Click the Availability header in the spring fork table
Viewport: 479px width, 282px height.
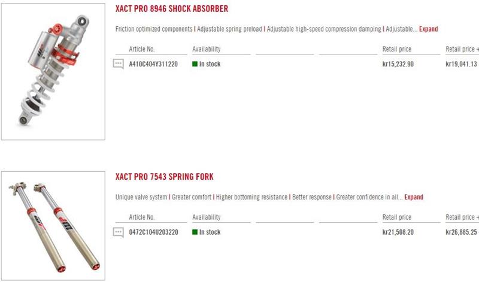click(x=207, y=217)
